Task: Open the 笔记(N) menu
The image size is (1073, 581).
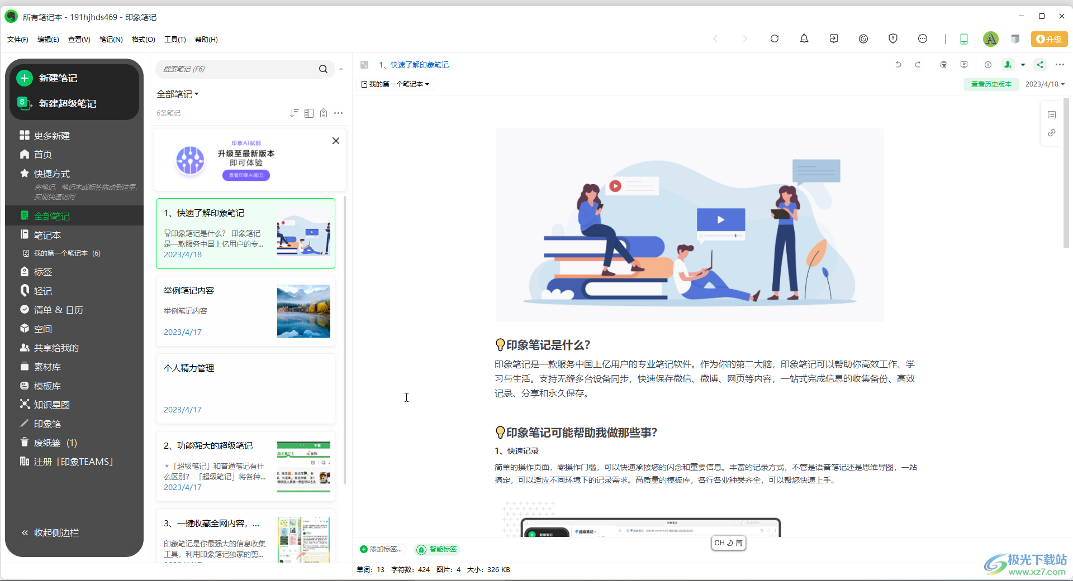Action: (x=111, y=39)
